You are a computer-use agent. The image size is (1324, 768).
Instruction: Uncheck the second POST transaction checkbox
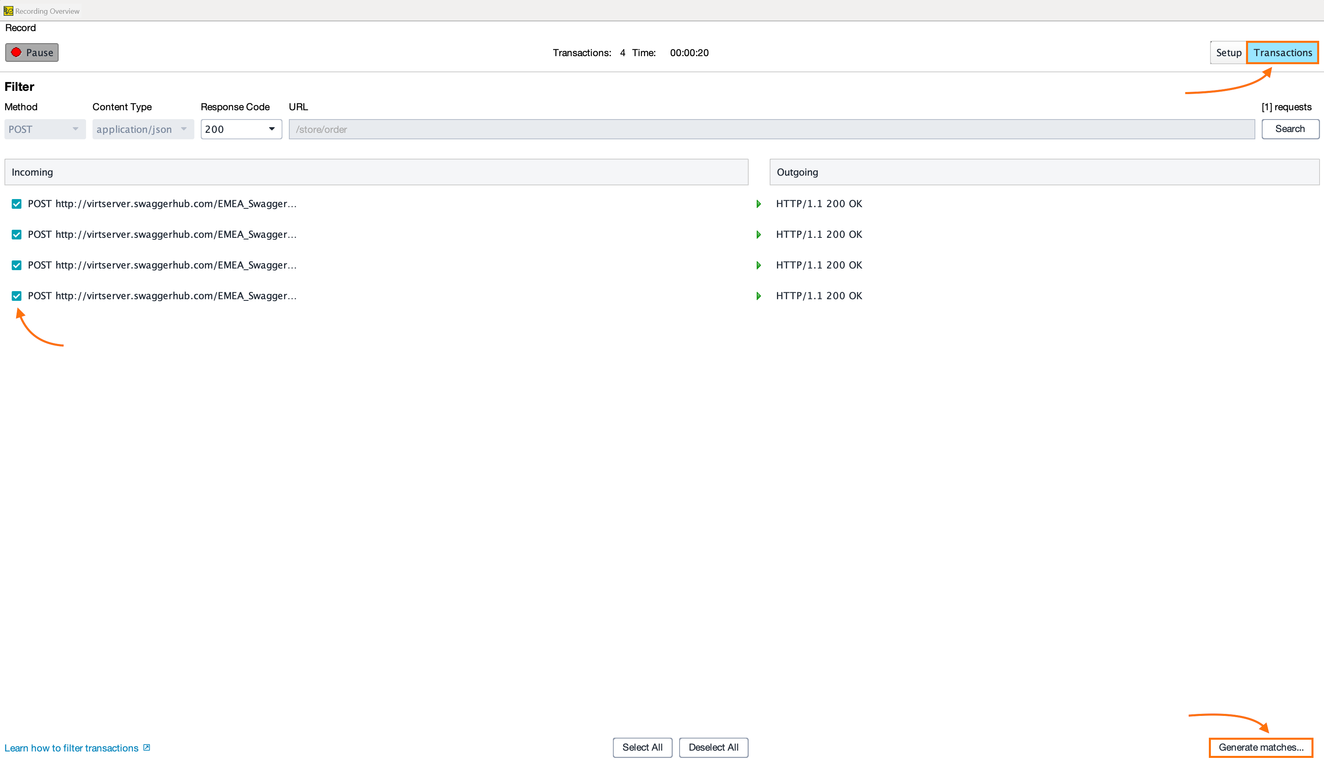(16, 235)
